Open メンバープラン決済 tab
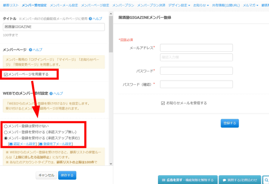This screenshot has width=269, height=184. coord(151,5)
